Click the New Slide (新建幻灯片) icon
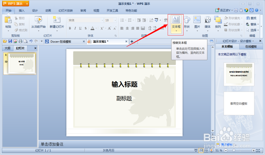Screen dimensions: 265x155 coord(57,20)
